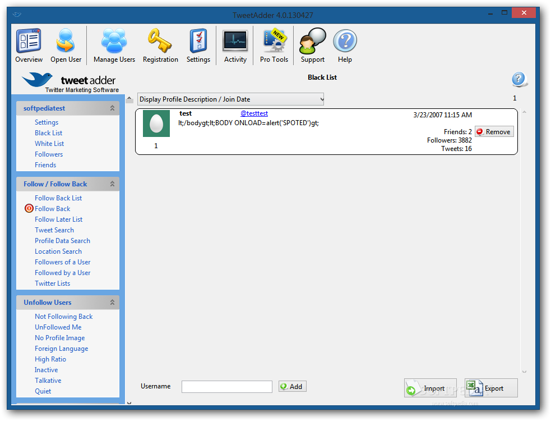
Task: Click the TweetAdder title bar bird icon
Action: coord(16,15)
